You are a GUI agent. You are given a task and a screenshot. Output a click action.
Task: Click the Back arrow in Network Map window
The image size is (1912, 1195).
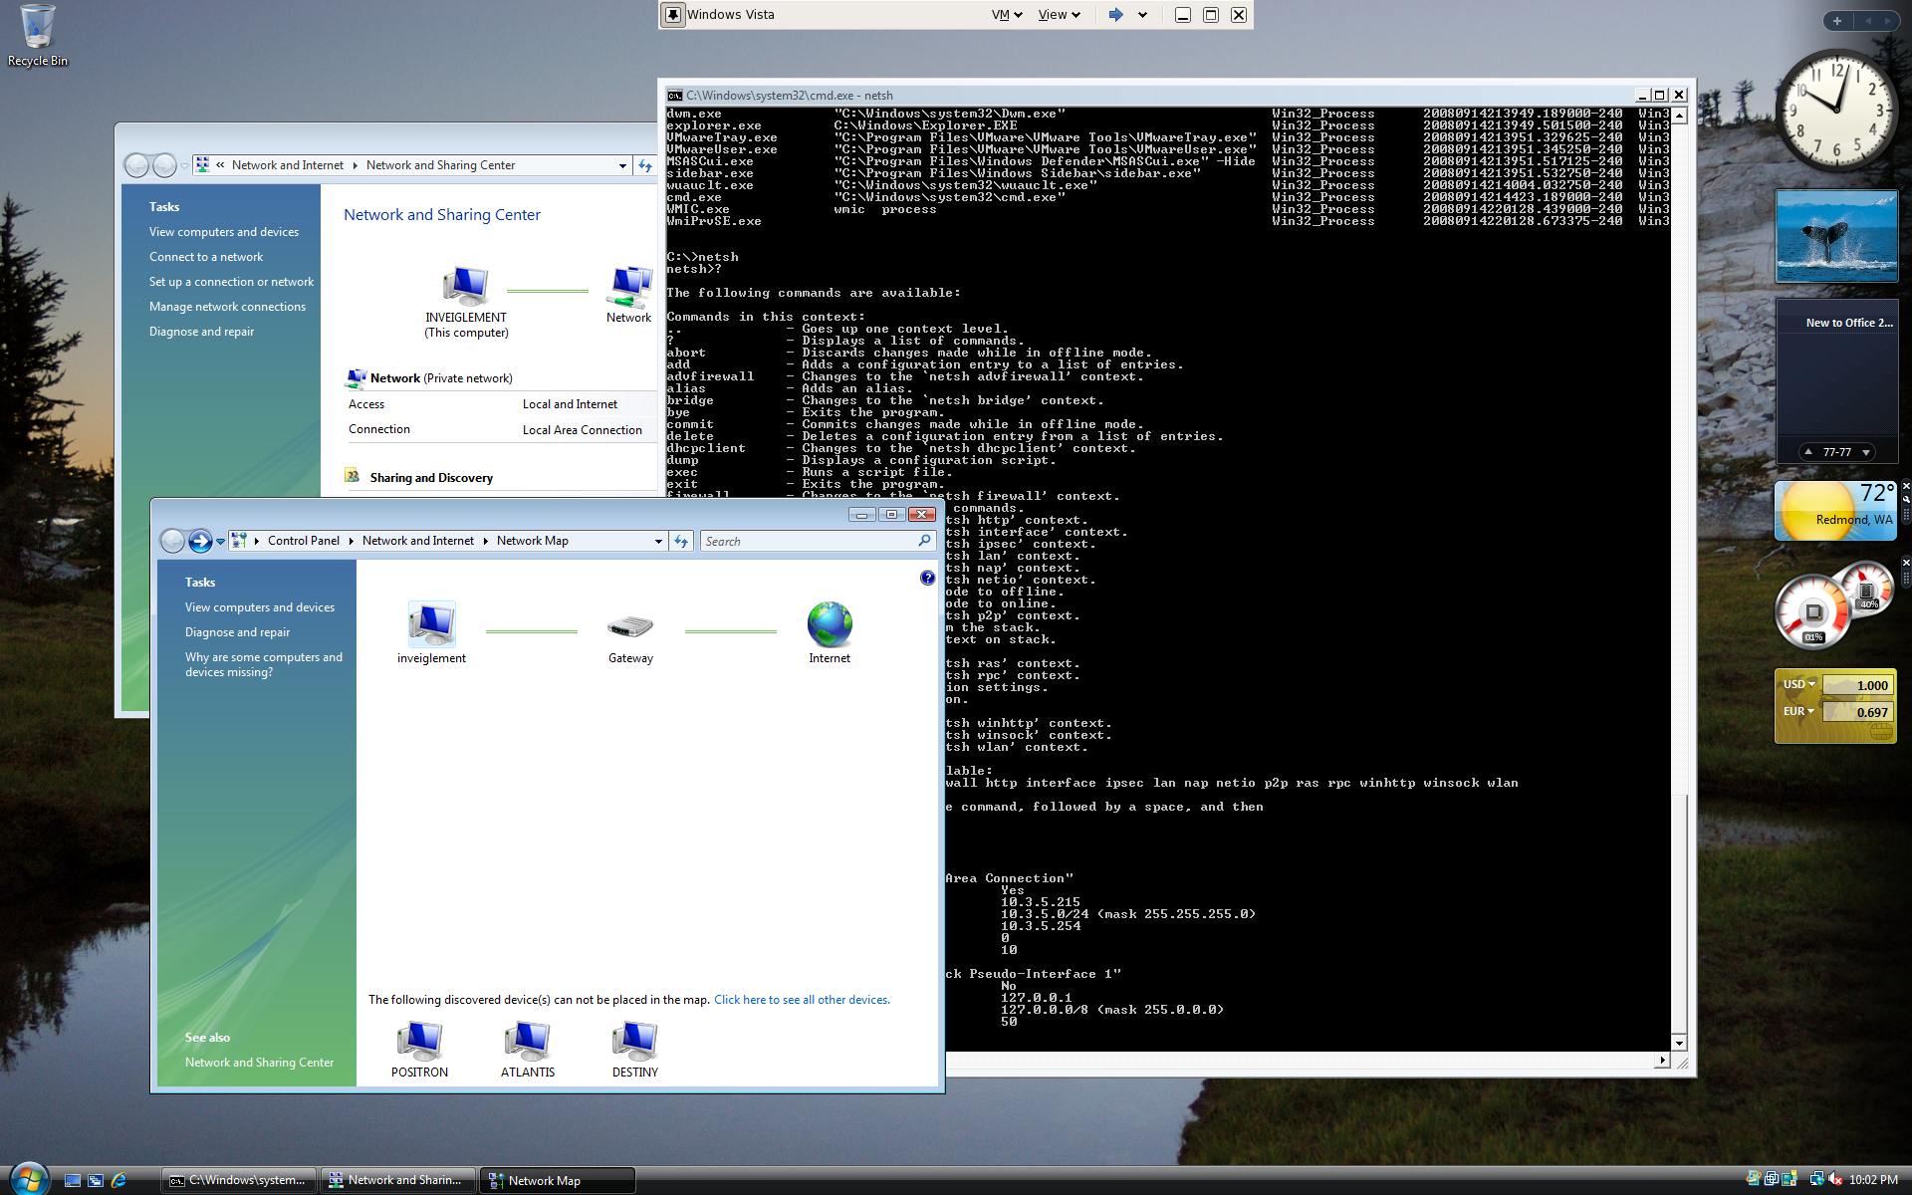click(172, 541)
